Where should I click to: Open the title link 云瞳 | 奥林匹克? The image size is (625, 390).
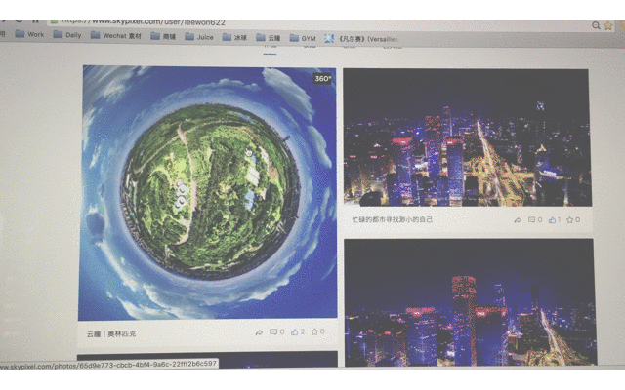111,333
